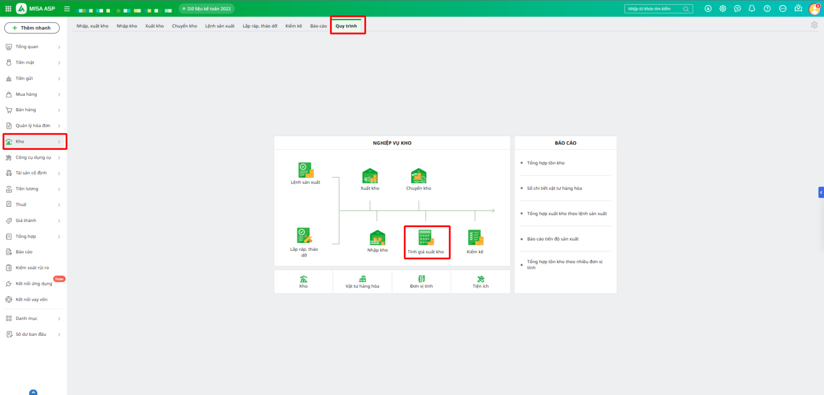
Task: Open the Kiểm kê checklist icon
Action: tap(475, 238)
